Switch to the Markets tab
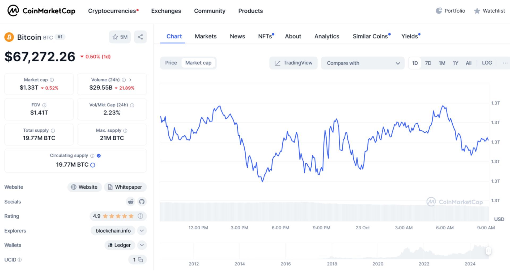This screenshot has width=510, height=271. 206,36
